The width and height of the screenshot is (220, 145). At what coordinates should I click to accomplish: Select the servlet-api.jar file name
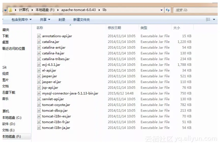(53, 99)
